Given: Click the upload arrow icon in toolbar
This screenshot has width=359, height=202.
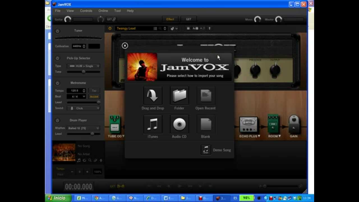Looking at the screenshot, I should 209,28.
